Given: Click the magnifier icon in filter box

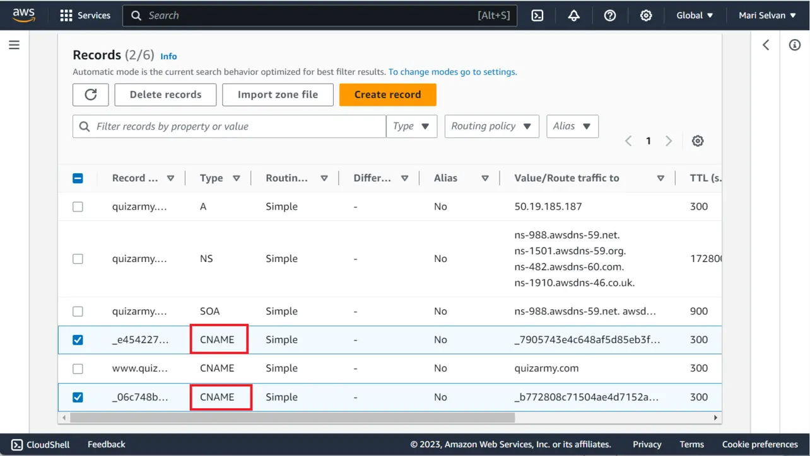Looking at the screenshot, I should click(85, 127).
